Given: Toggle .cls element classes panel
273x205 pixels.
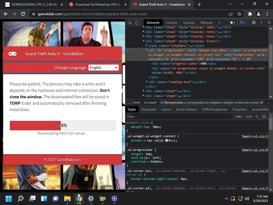Looking at the screenshot, I should tap(248, 116).
